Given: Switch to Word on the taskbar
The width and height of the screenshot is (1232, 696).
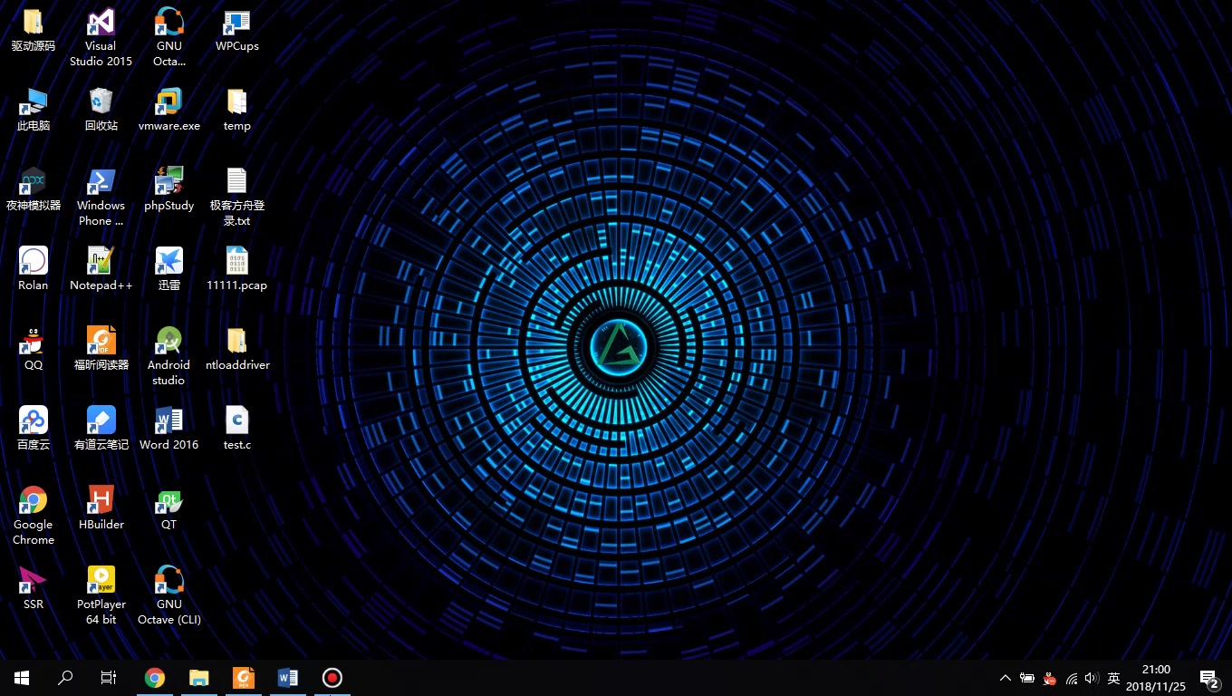Looking at the screenshot, I should (x=287, y=678).
